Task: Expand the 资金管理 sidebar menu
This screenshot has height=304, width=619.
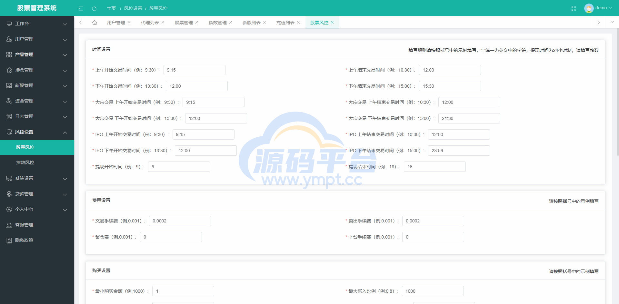Action: click(37, 101)
